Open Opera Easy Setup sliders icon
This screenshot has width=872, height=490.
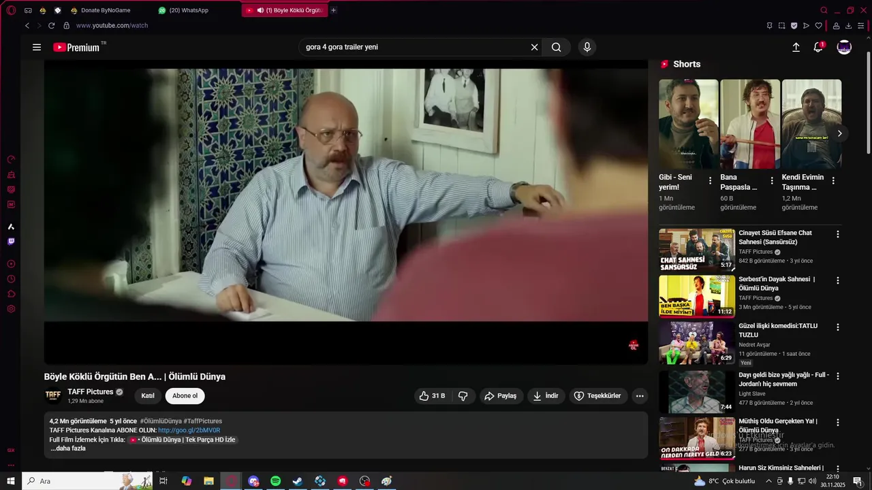click(860, 26)
